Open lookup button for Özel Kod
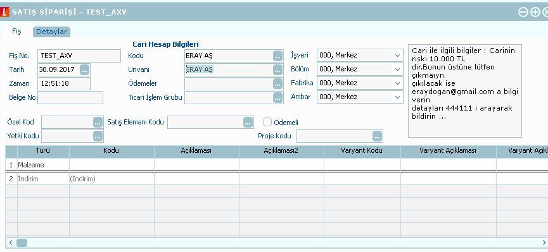548x252 pixels. click(98, 123)
